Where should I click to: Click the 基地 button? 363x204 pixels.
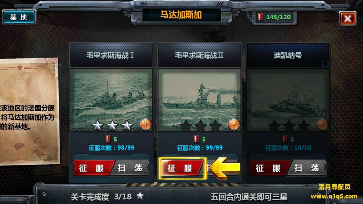pos(18,17)
